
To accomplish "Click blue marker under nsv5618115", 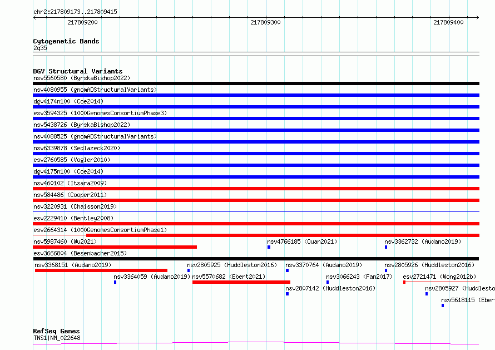I will 443,305.
